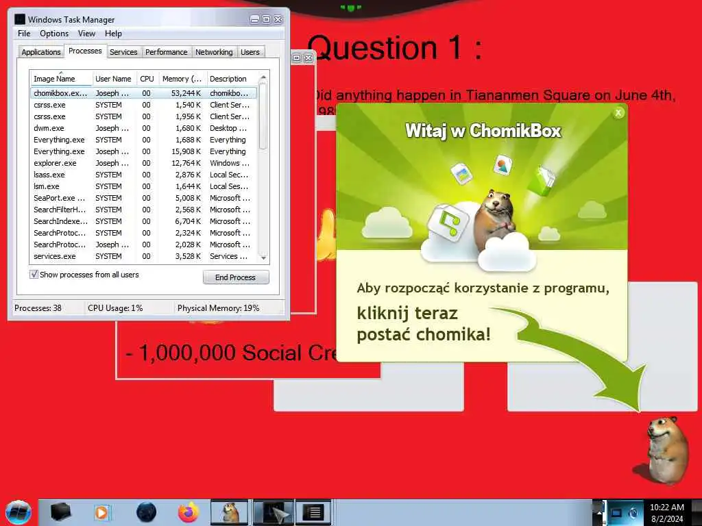Open the Help menu
The height and width of the screenshot is (526, 702).
(113, 34)
